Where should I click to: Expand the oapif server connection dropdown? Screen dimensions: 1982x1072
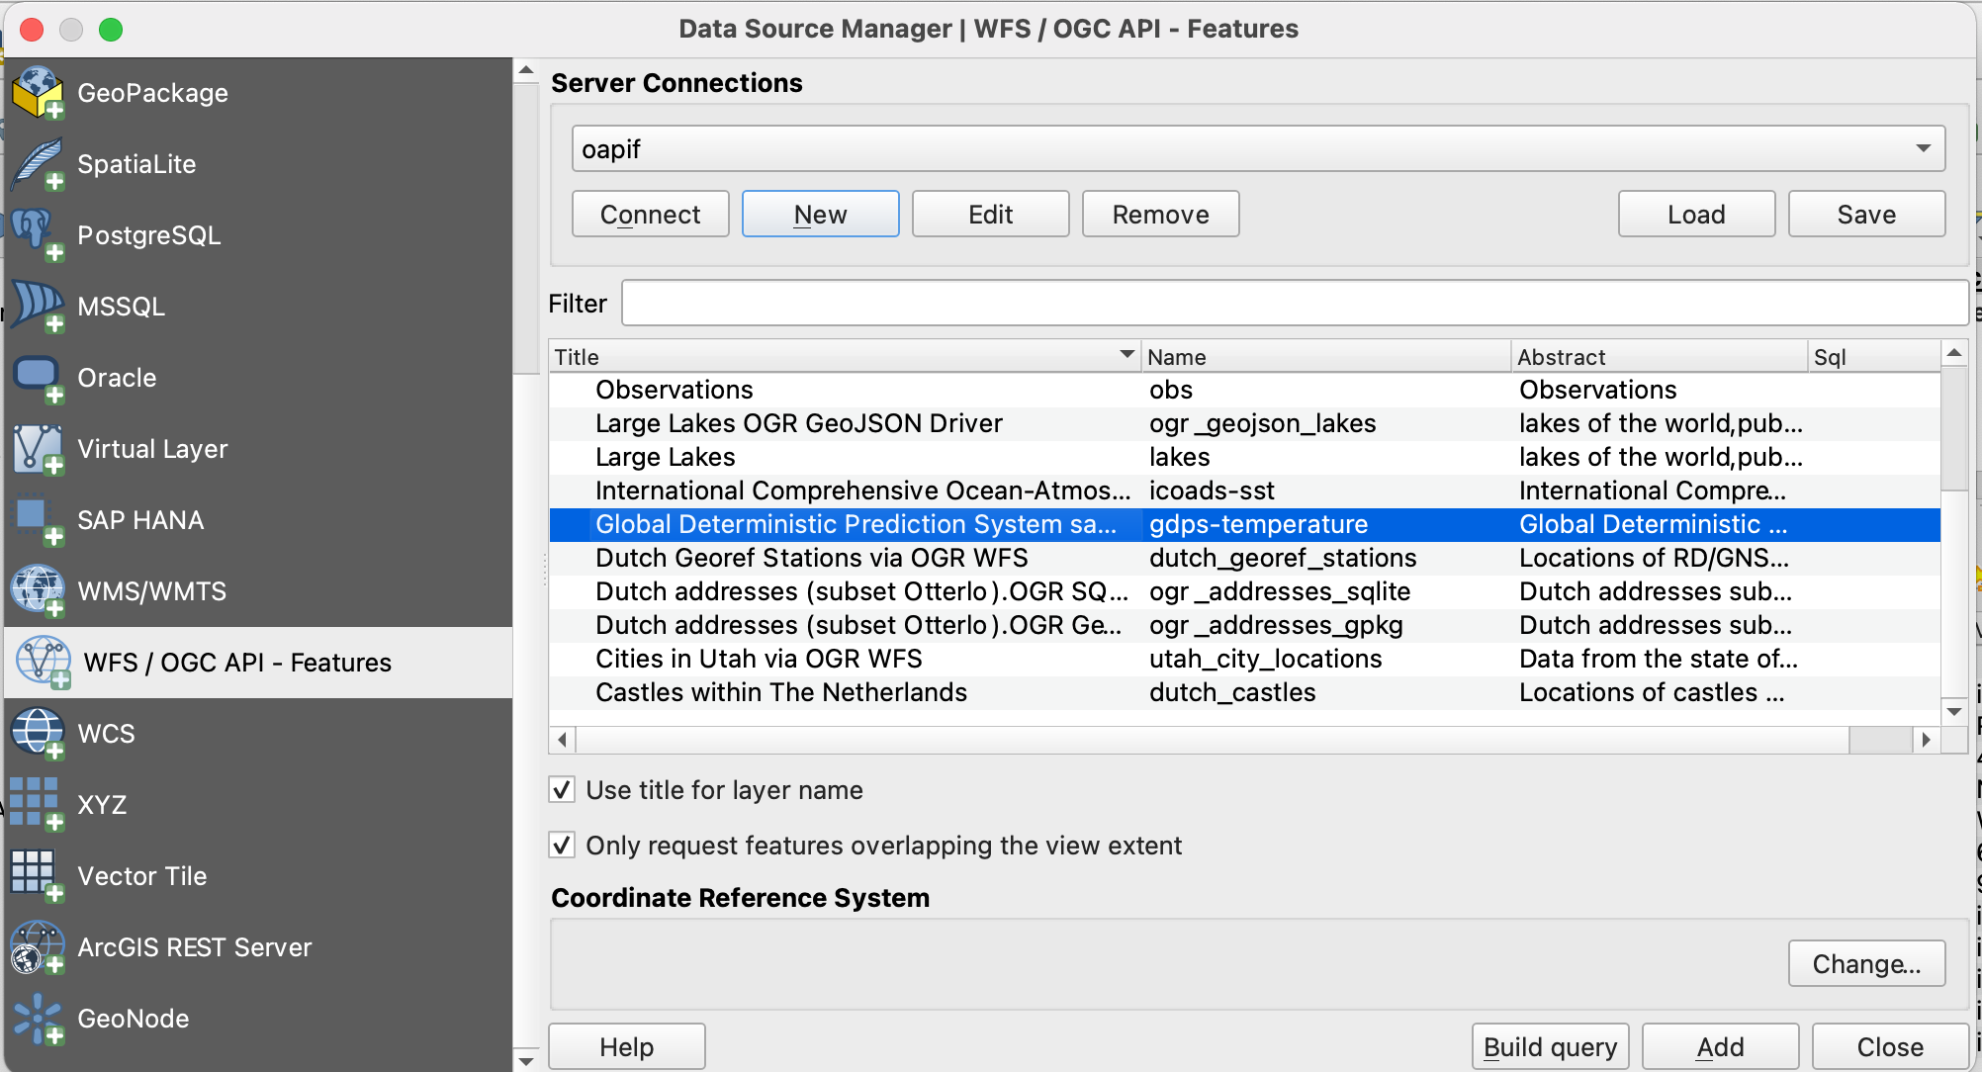pyautogui.click(x=1923, y=149)
